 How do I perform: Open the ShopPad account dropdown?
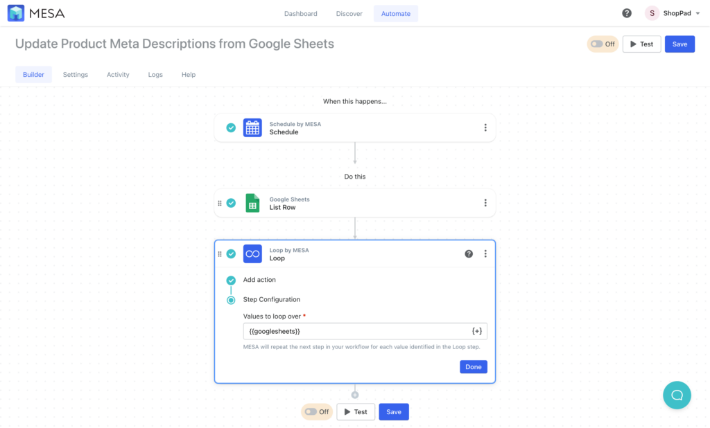[671, 12]
